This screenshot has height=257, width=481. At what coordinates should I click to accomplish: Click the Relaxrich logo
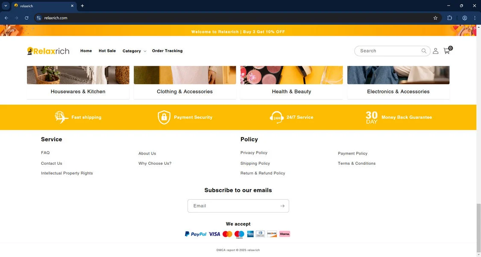coord(48,51)
